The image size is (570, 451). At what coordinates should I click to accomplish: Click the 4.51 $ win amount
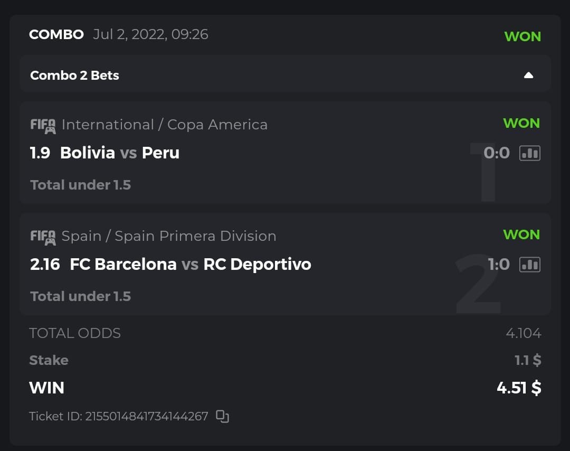click(x=518, y=388)
